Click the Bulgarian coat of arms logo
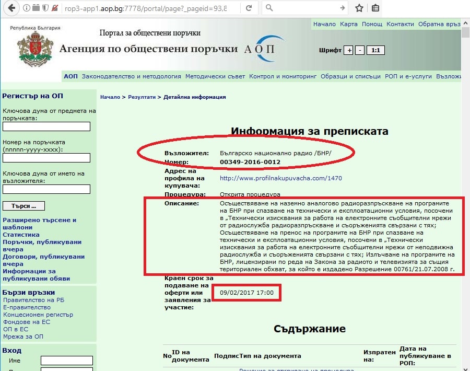The height and width of the screenshot is (371, 470). (x=35, y=49)
